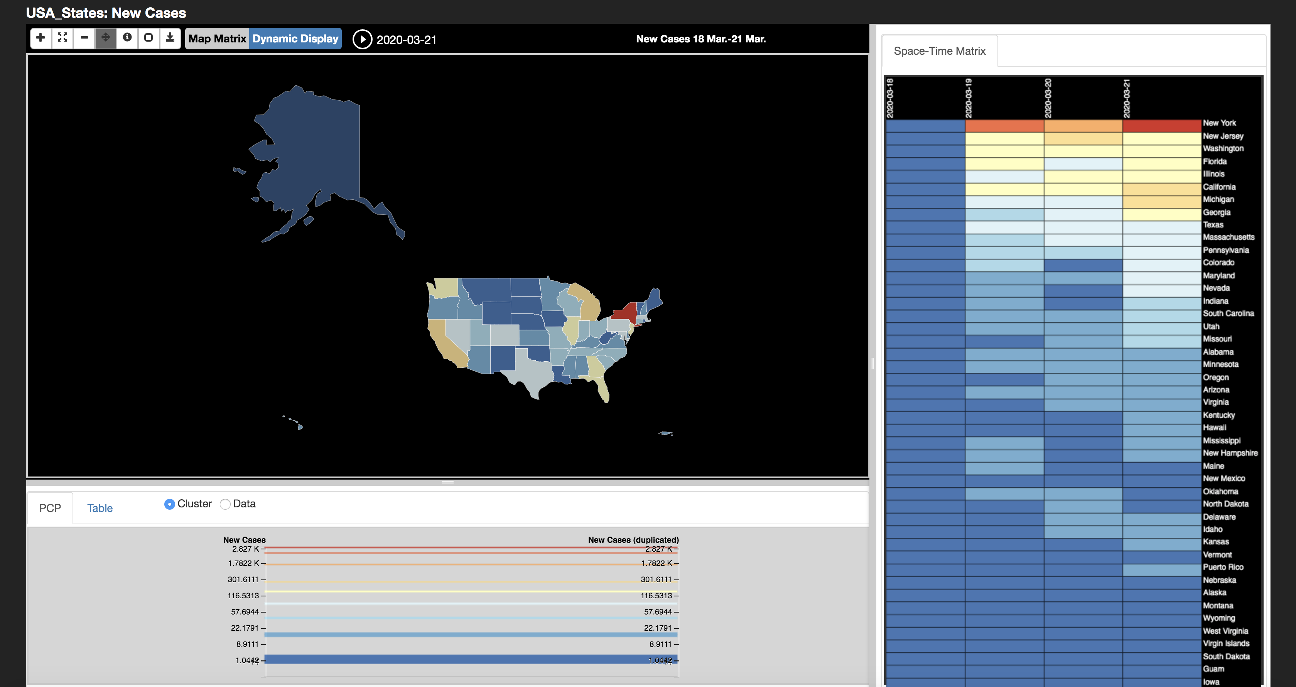Select the Cluster radio option
This screenshot has height=687, width=1296.
tap(170, 504)
